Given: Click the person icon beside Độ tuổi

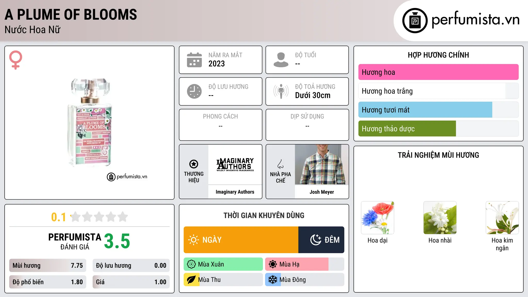Looking at the screenshot, I should click(281, 60).
